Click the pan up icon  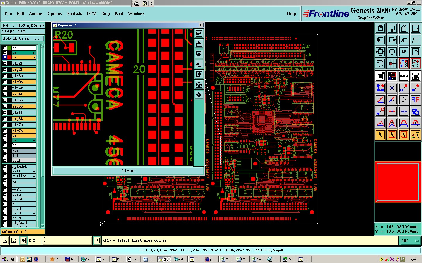[380, 28]
